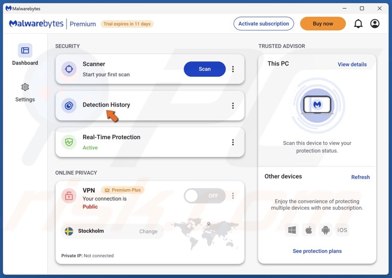Click the Real-Time Protection shield icon
Screen dimensions: 392x278
69,142
